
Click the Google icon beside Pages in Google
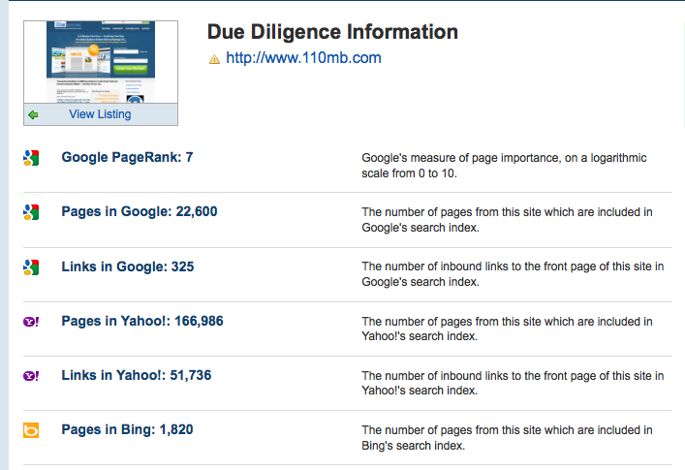pyautogui.click(x=31, y=212)
